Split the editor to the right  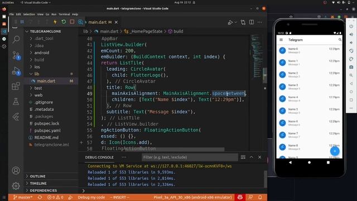[252, 22]
